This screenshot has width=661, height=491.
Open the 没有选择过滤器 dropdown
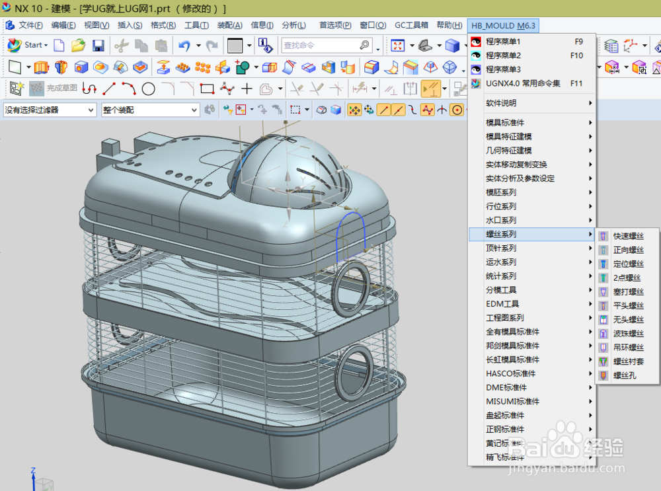pyautogui.click(x=46, y=110)
